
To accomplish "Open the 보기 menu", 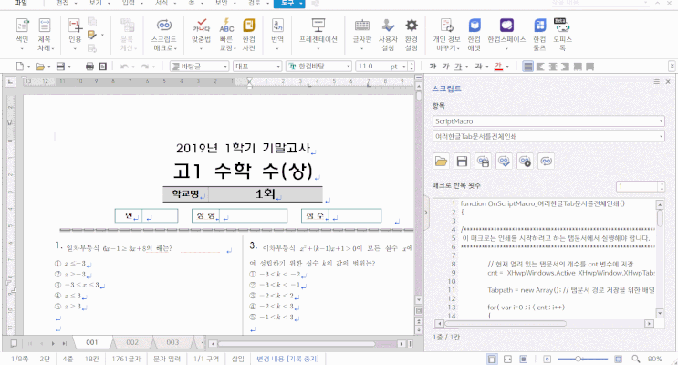I will [x=95, y=3].
